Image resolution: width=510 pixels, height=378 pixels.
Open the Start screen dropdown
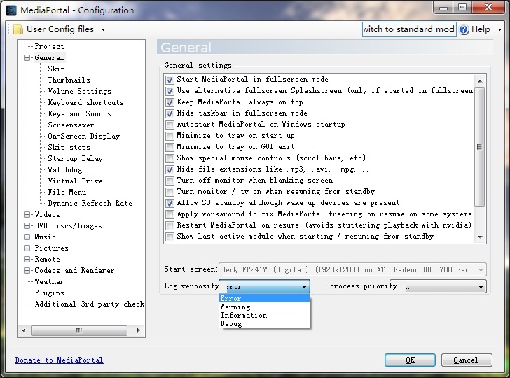pos(481,269)
